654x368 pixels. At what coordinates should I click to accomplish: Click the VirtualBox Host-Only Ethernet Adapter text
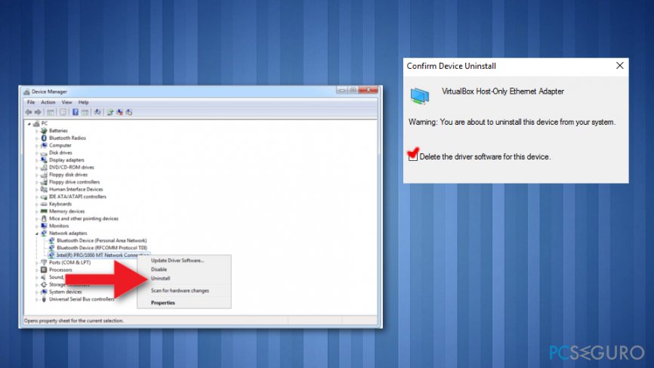point(503,91)
